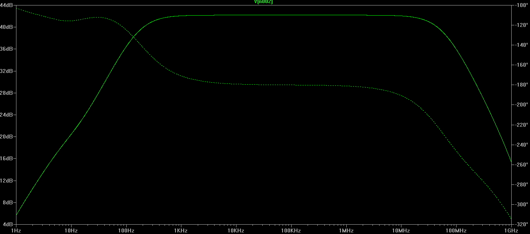This screenshot has width=530, height=234.
Task: Click the -100° label on phase axis
Action: pos(521,5)
